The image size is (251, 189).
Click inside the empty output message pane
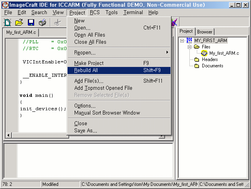[x=95, y=161]
